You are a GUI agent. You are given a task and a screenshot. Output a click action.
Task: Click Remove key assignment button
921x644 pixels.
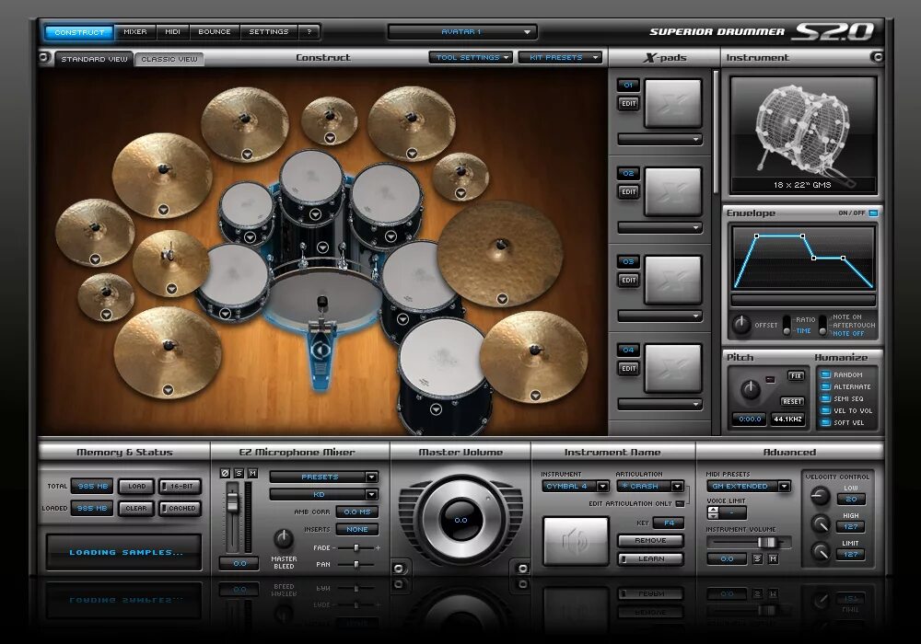650,540
